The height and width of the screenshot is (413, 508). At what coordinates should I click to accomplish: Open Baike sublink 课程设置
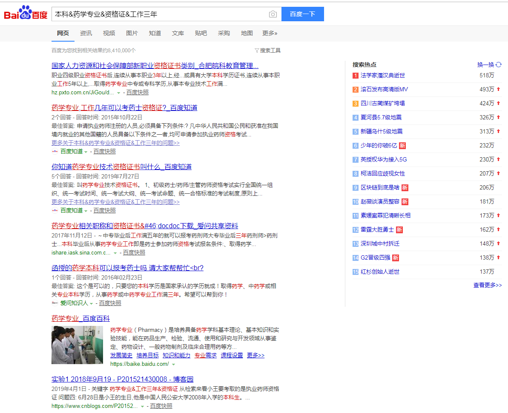pyautogui.click(x=232, y=355)
